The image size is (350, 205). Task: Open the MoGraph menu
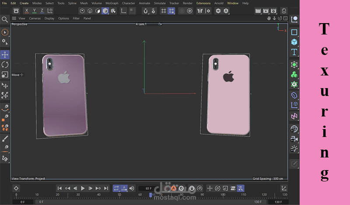112,3
